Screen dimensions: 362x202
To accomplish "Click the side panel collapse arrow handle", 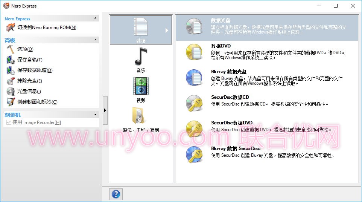I will pos(105,110).
